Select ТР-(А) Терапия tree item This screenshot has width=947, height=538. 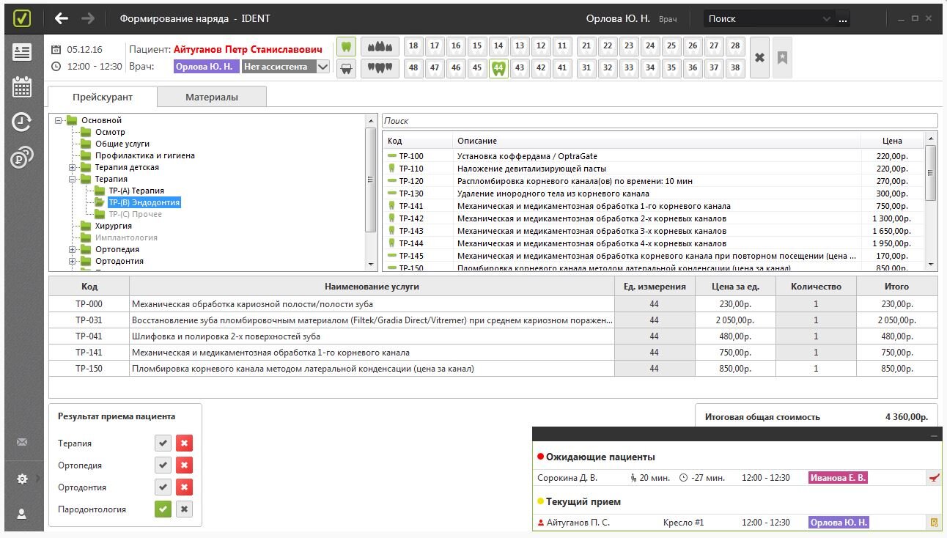point(136,191)
